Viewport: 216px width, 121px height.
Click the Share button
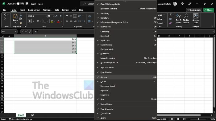(209, 10)
